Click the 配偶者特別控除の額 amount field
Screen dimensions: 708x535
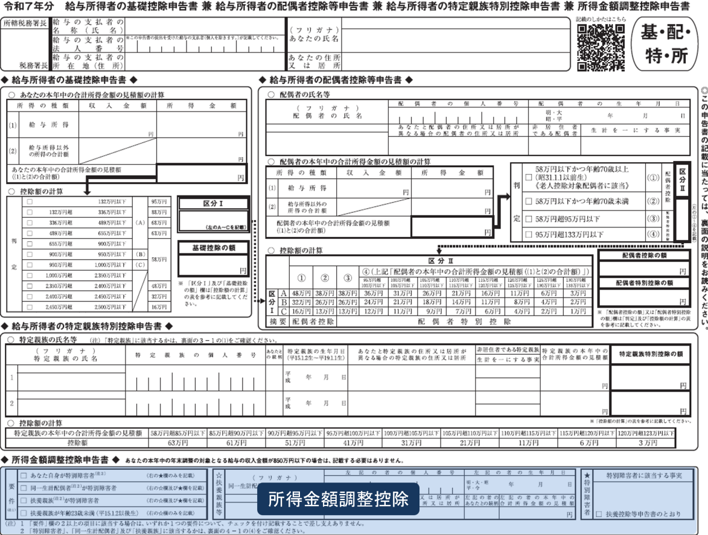[x=643, y=297]
